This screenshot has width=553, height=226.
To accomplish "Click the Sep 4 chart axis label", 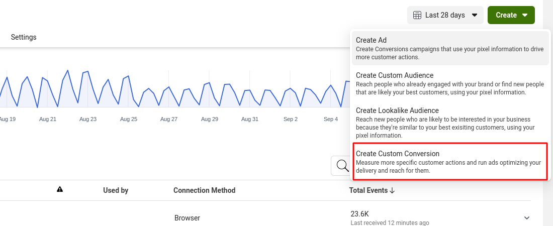I will pyautogui.click(x=331, y=119).
